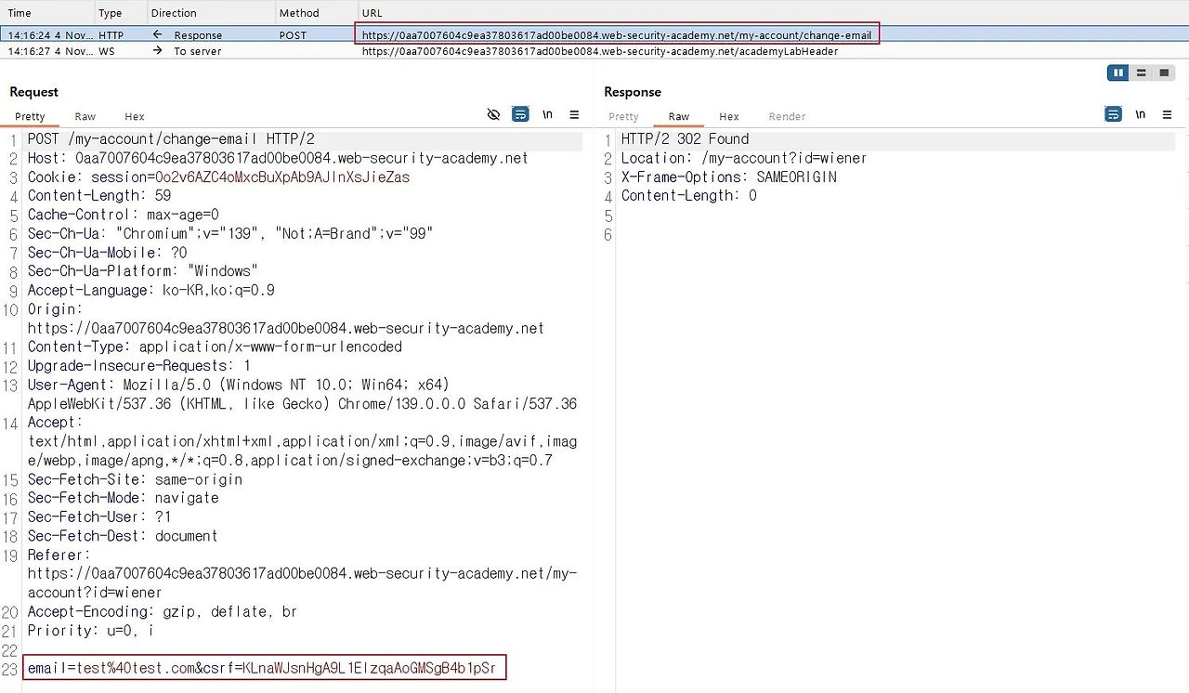Screen dimensions: 1189x693
Task: Open hamburger options menu in Response panel
Action: (x=1167, y=114)
